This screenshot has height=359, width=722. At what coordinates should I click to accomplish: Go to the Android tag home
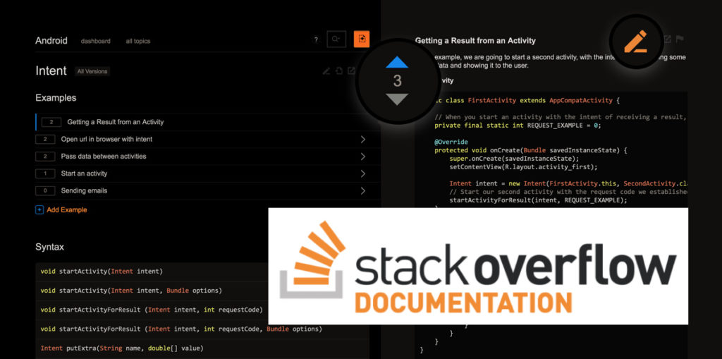(x=51, y=40)
